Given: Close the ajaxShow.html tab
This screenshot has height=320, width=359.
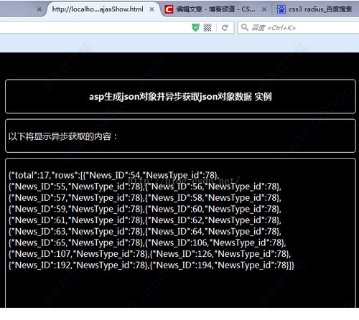Looking at the screenshot, I should [151, 9].
